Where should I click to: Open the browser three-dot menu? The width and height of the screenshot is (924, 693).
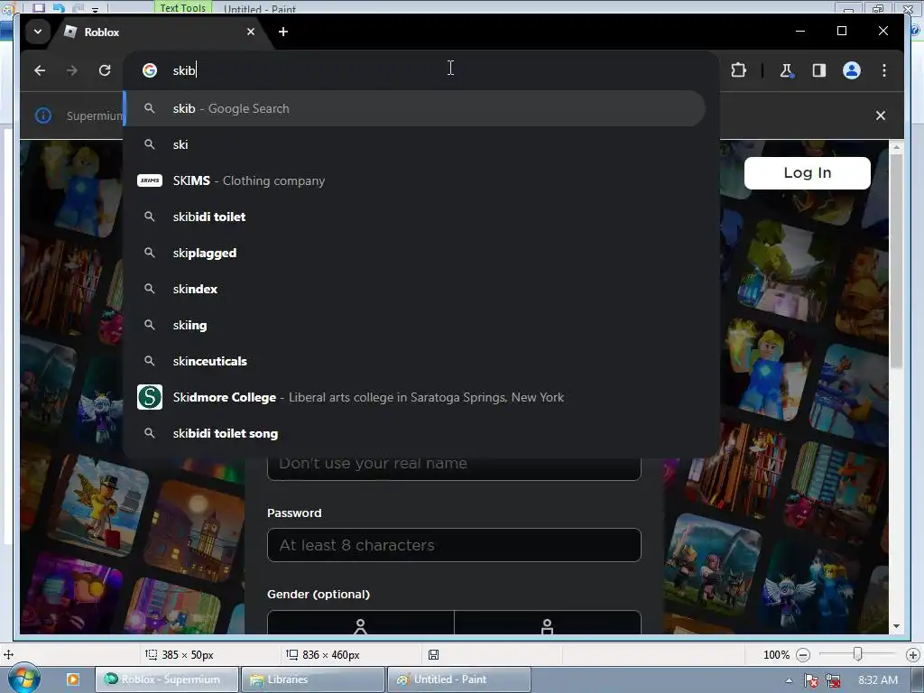point(884,70)
